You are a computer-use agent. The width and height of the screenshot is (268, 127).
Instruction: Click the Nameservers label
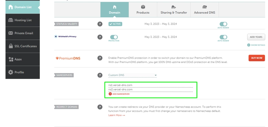point(64,75)
